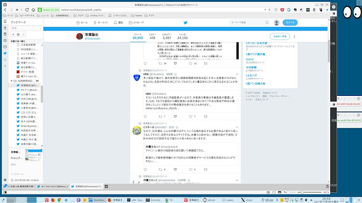Click the Pocket extension icon
The image size is (362, 203).
coord(282,10)
